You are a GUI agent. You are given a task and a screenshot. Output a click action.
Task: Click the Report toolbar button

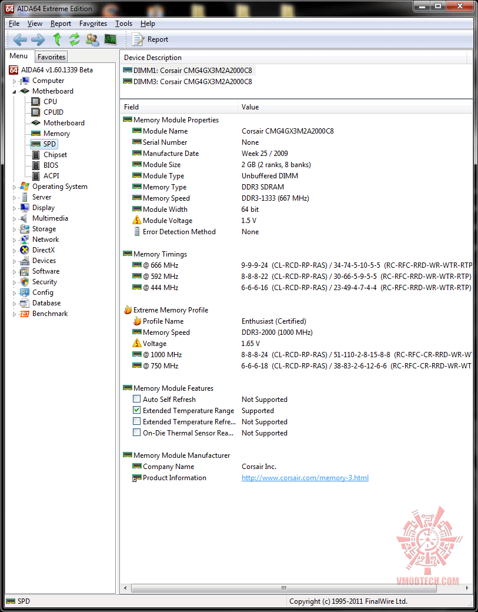pyautogui.click(x=150, y=39)
